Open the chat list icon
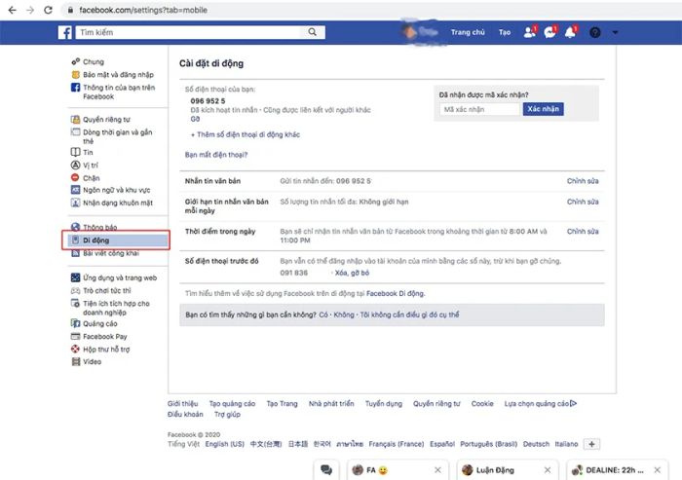 click(326, 470)
